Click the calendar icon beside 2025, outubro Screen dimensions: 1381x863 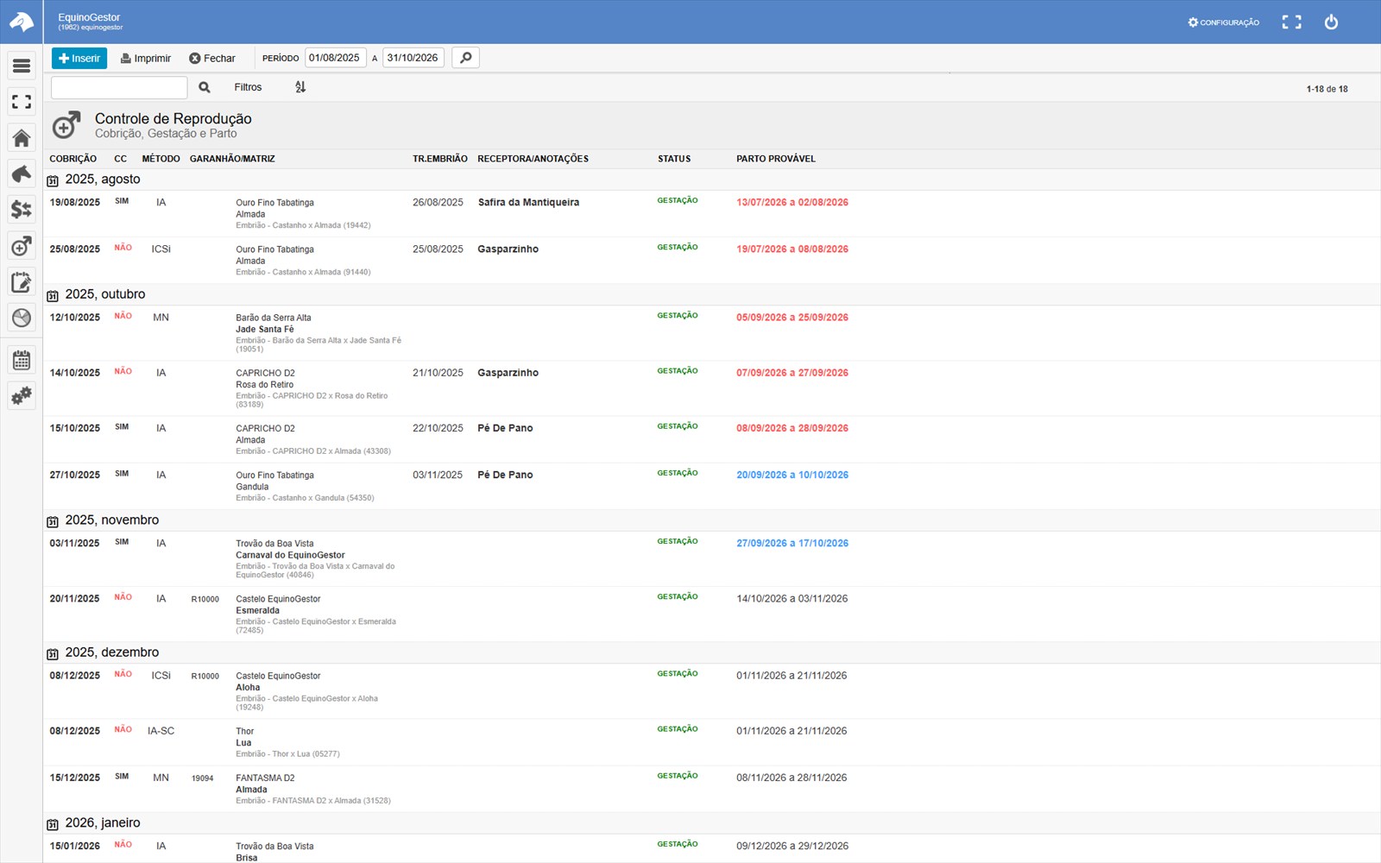click(53, 295)
